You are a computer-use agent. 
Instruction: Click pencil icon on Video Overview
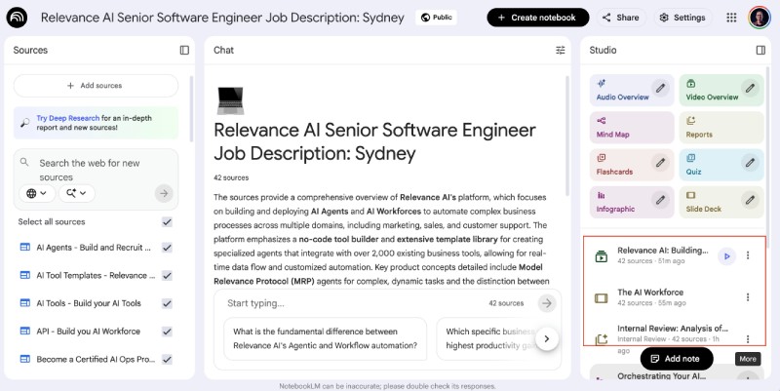pyautogui.click(x=750, y=90)
